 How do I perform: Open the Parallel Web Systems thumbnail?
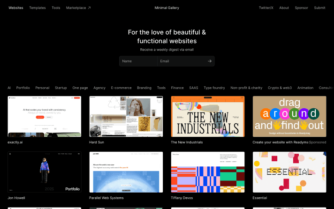point(126,172)
